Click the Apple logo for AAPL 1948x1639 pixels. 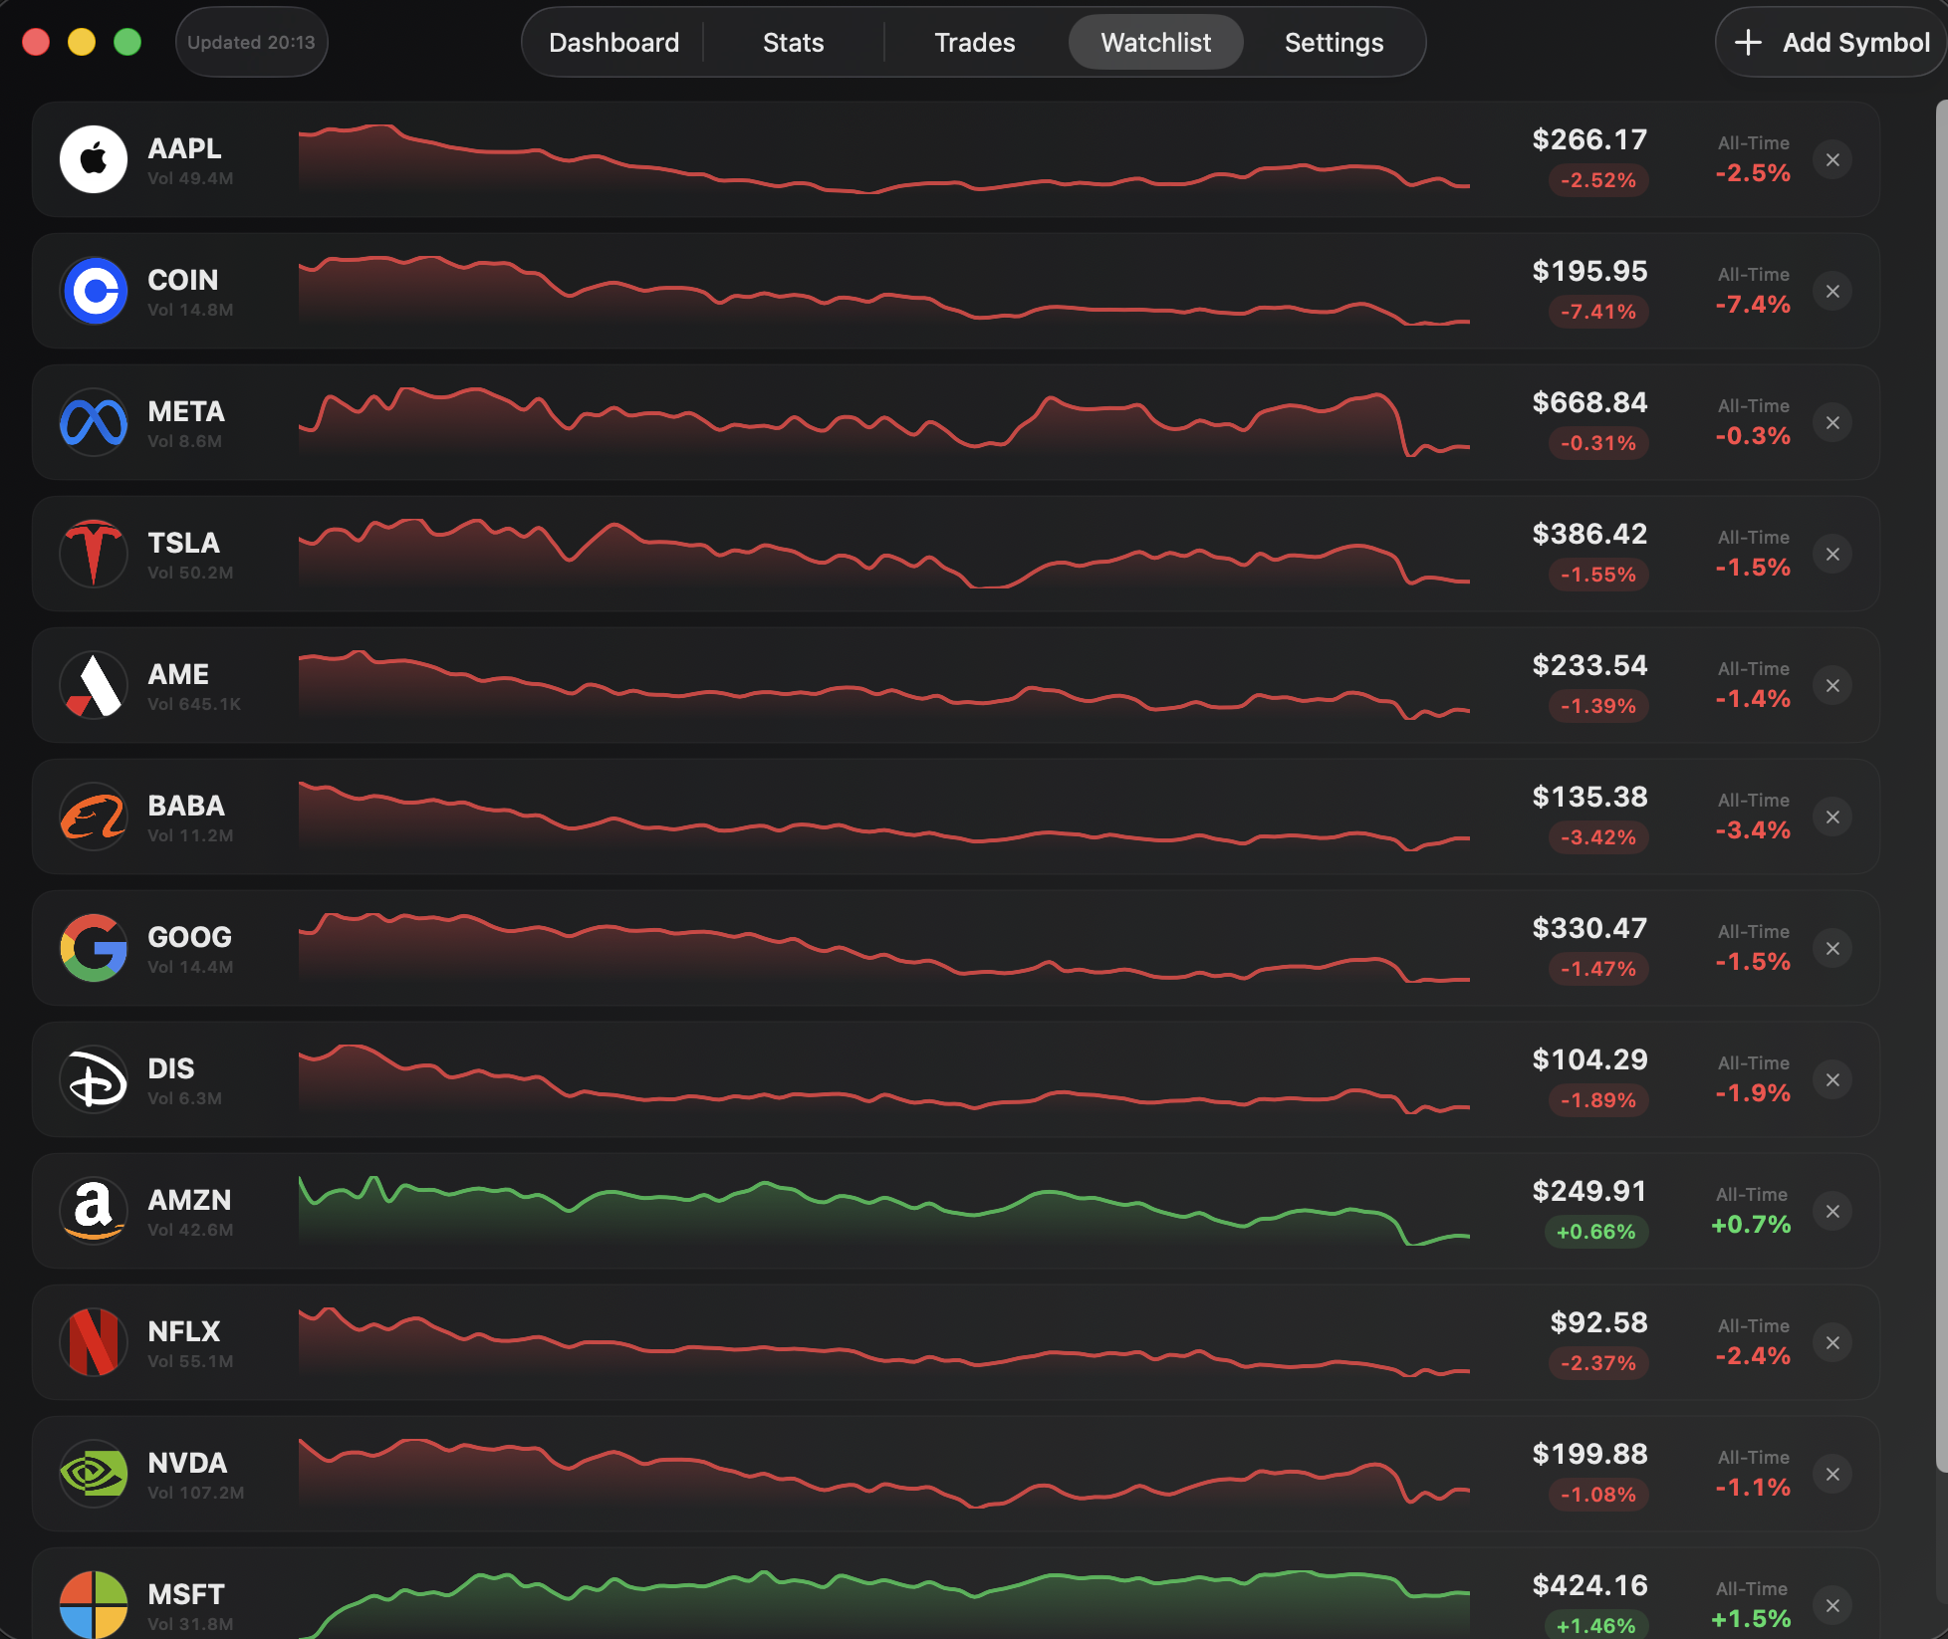pyautogui.click(x=94, y=159)
